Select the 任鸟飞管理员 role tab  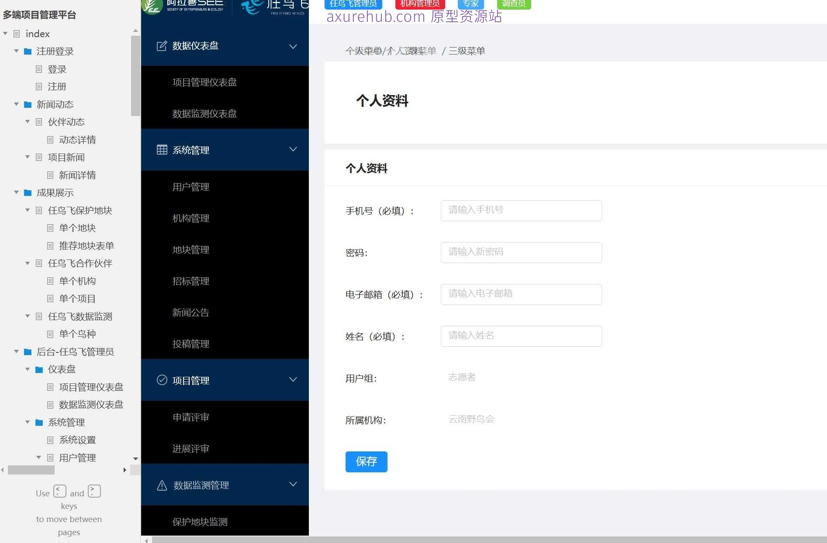click(x=353, y=3)
